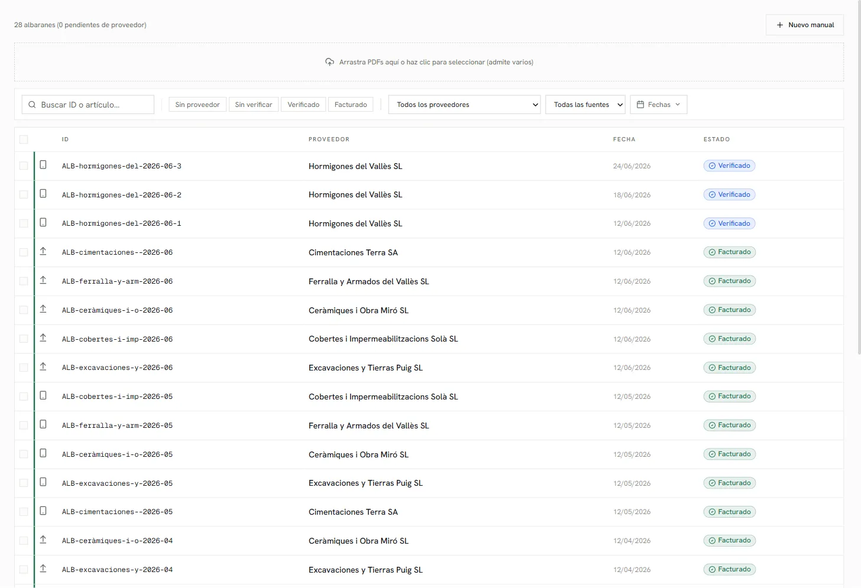Click upload icon for ALB-ceràmiques-i-o-2026-04
This screenshot has height=588, width=861.
43,540
